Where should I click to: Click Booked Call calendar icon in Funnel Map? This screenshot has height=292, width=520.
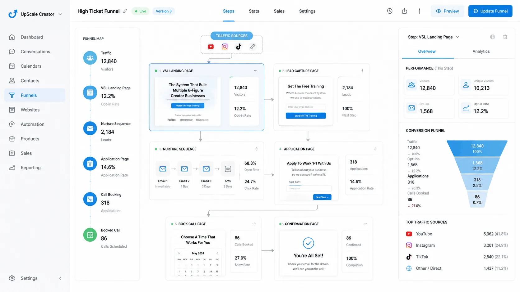click(x=90, y=235)
